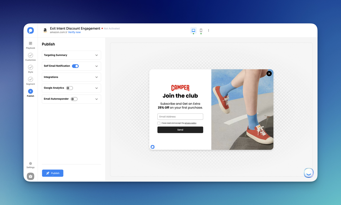
Task: Expand the Email Autoresponder section
Action: [x=96, y=99]
